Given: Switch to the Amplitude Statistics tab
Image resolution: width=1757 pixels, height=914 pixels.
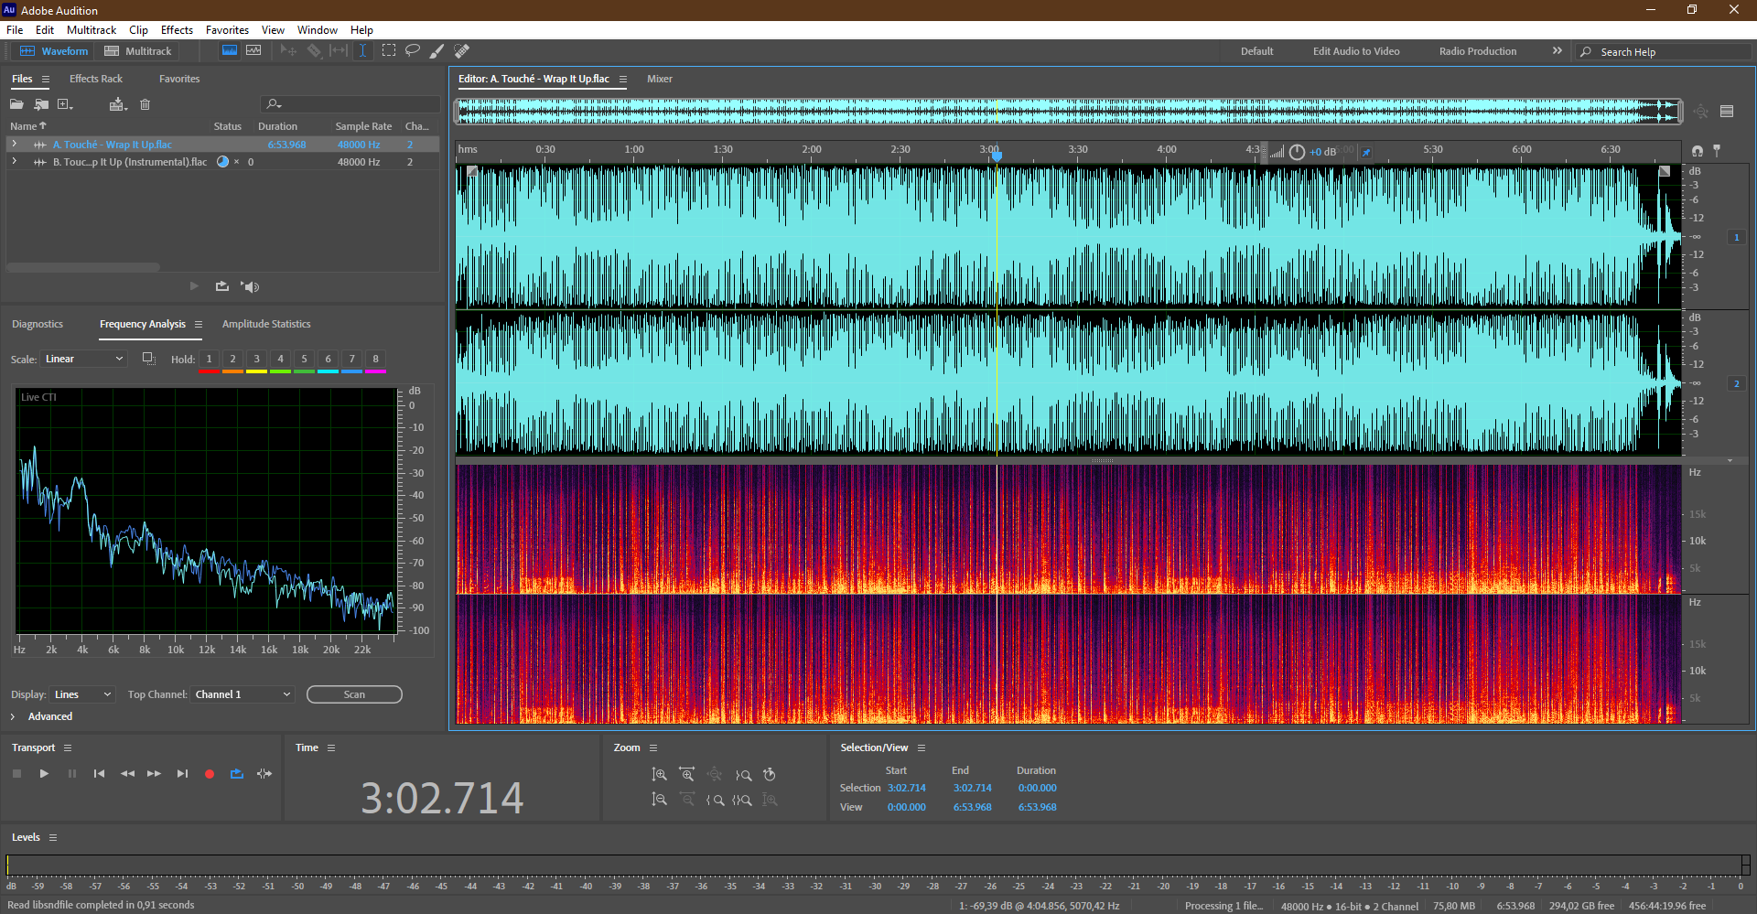Looking at the screenshot, I should click(266, 324).
